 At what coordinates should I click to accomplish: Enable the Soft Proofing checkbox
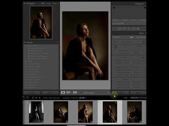pos(82,93)
